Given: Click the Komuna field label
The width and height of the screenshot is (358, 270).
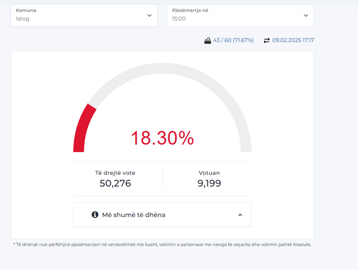Looking at the screenshot, I should [x=26, y=11].
